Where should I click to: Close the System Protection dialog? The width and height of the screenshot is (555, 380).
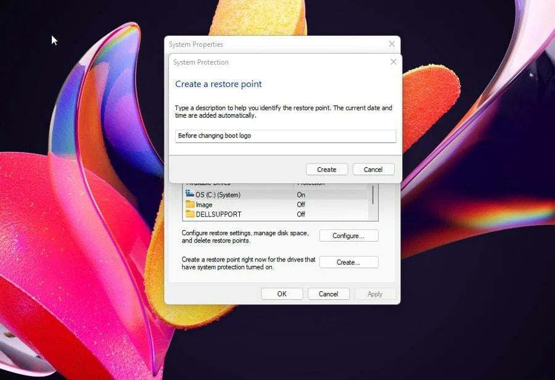[x=393, y=62]
